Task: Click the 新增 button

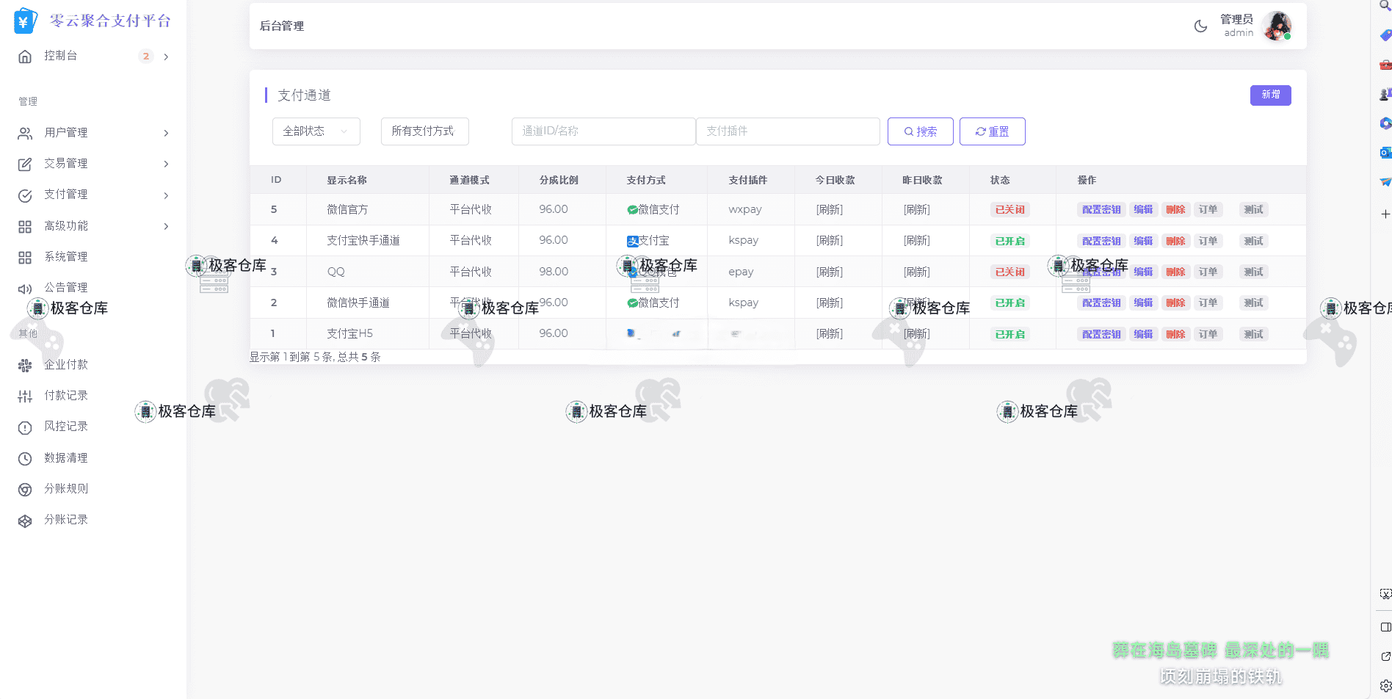Action: [1270, 95]
